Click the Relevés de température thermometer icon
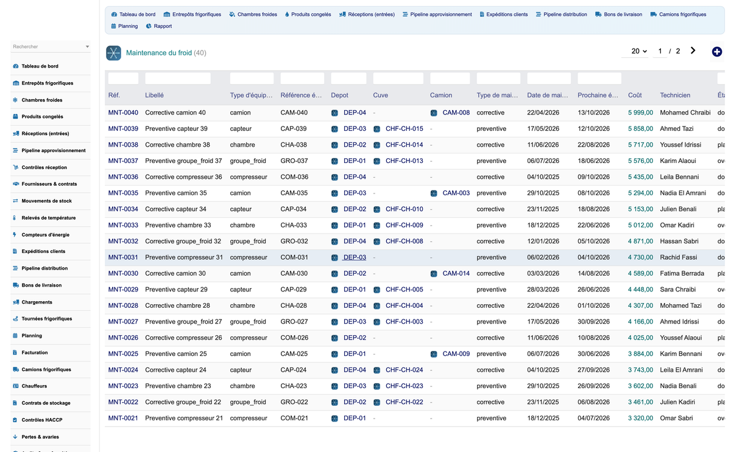Screen dimensions: 731x452 coord(15,218)
